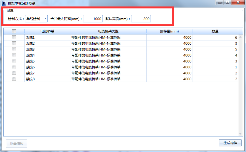The image size is (246, 152).
Task: Click the cable tray type cell of 系统8
Action: click(x=108, y=79)
